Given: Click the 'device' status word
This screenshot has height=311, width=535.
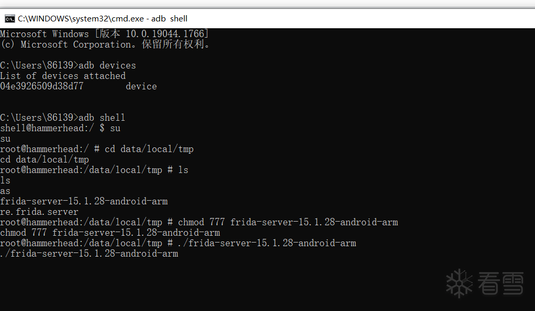Looking at the screenshot, I should [141, 86].
